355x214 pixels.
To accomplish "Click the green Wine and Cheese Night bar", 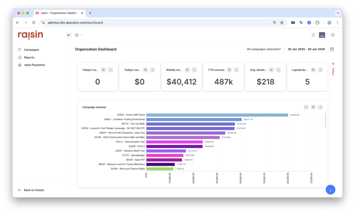I will 160,169.
